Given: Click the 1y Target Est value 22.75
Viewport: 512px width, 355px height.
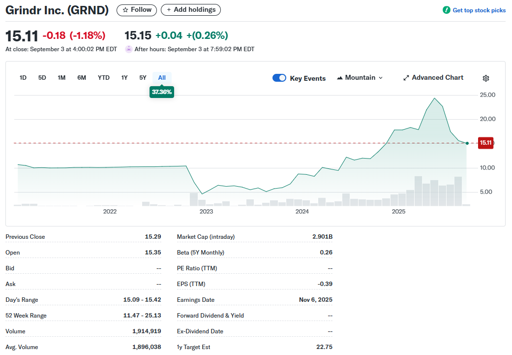Looking at the screenshot, I should click(324, 347).
